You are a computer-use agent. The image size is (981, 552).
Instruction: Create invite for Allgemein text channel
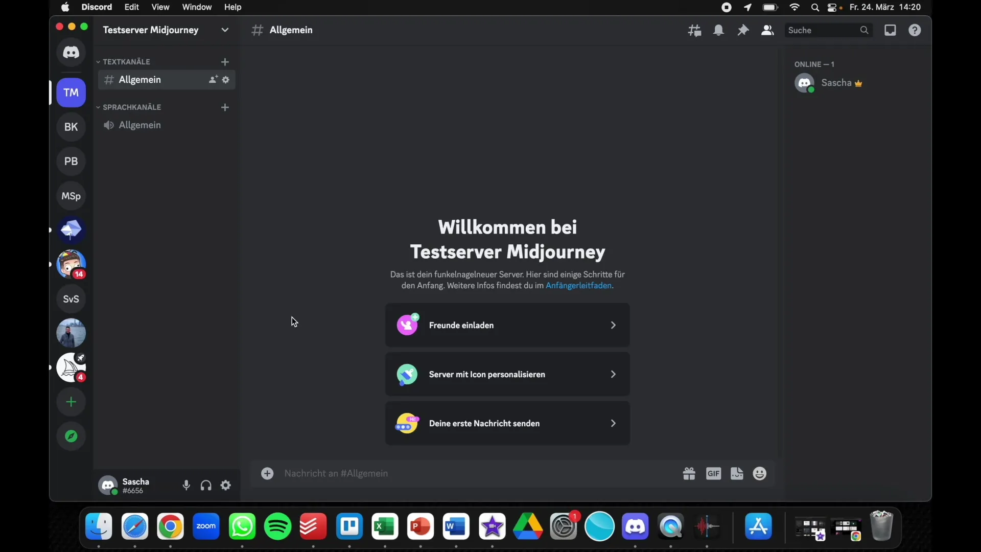click(x=213, y=80)
